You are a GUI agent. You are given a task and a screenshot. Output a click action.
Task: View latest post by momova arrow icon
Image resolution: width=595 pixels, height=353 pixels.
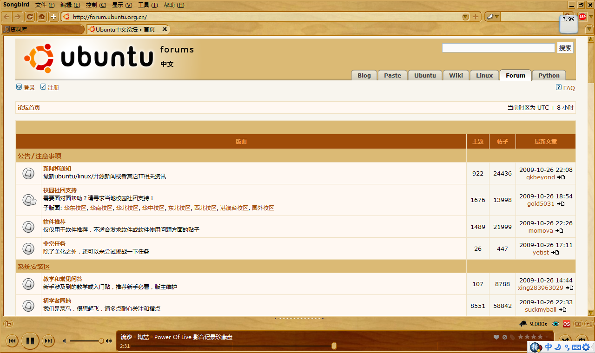559,231
